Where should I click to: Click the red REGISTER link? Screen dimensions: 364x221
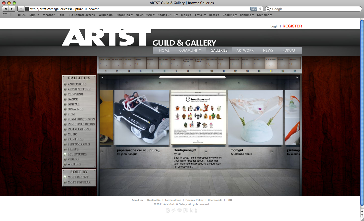coord(292,26)
